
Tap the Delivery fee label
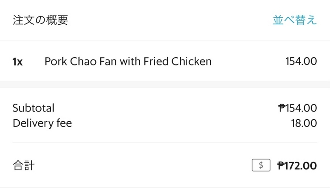pos(42,123)
